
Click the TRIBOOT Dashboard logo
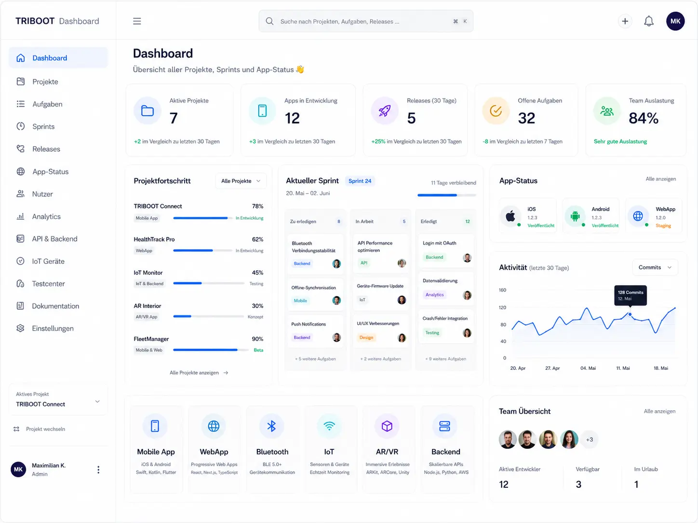point(57,21)
